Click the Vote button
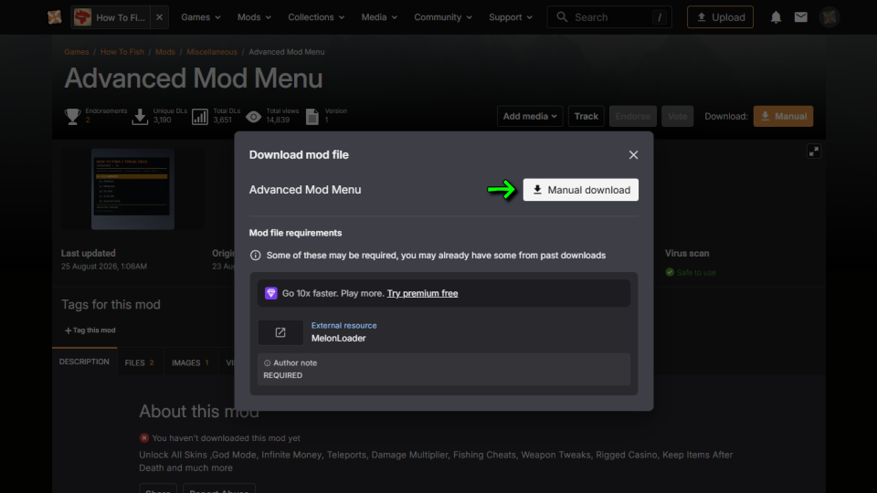 tap(677, 116)
